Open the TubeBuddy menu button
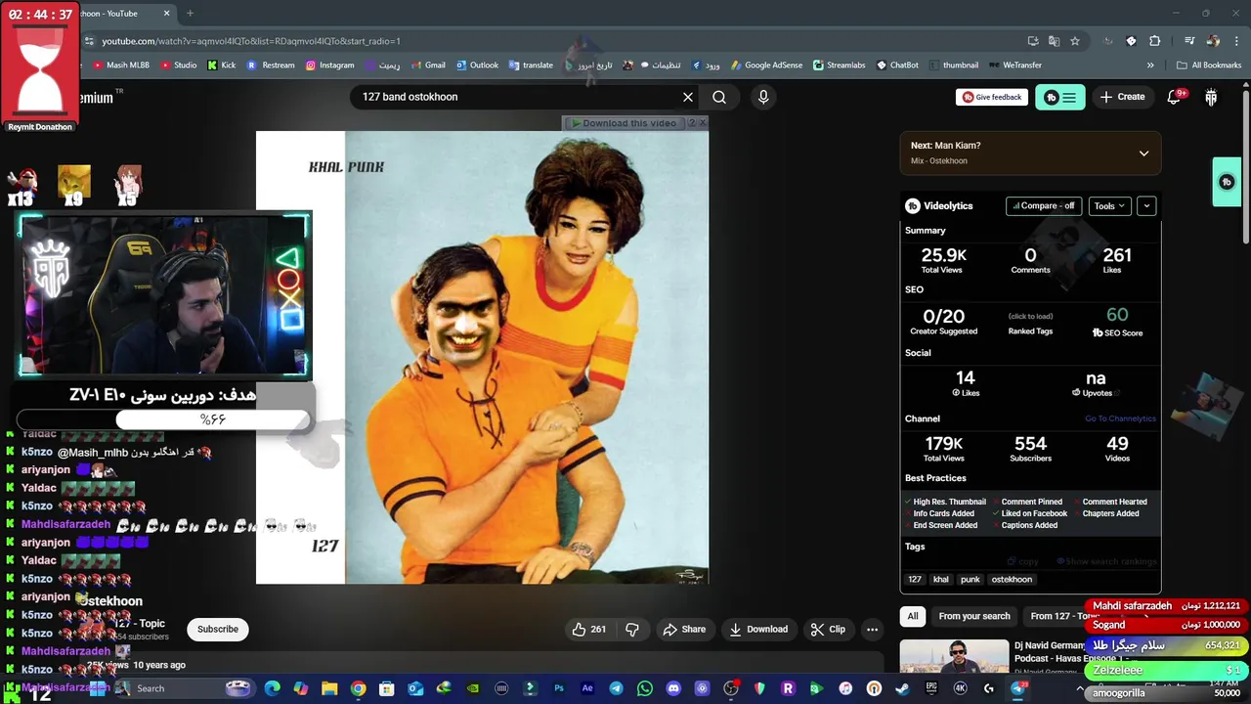The image size is (1251, 704). [1059, 97]
